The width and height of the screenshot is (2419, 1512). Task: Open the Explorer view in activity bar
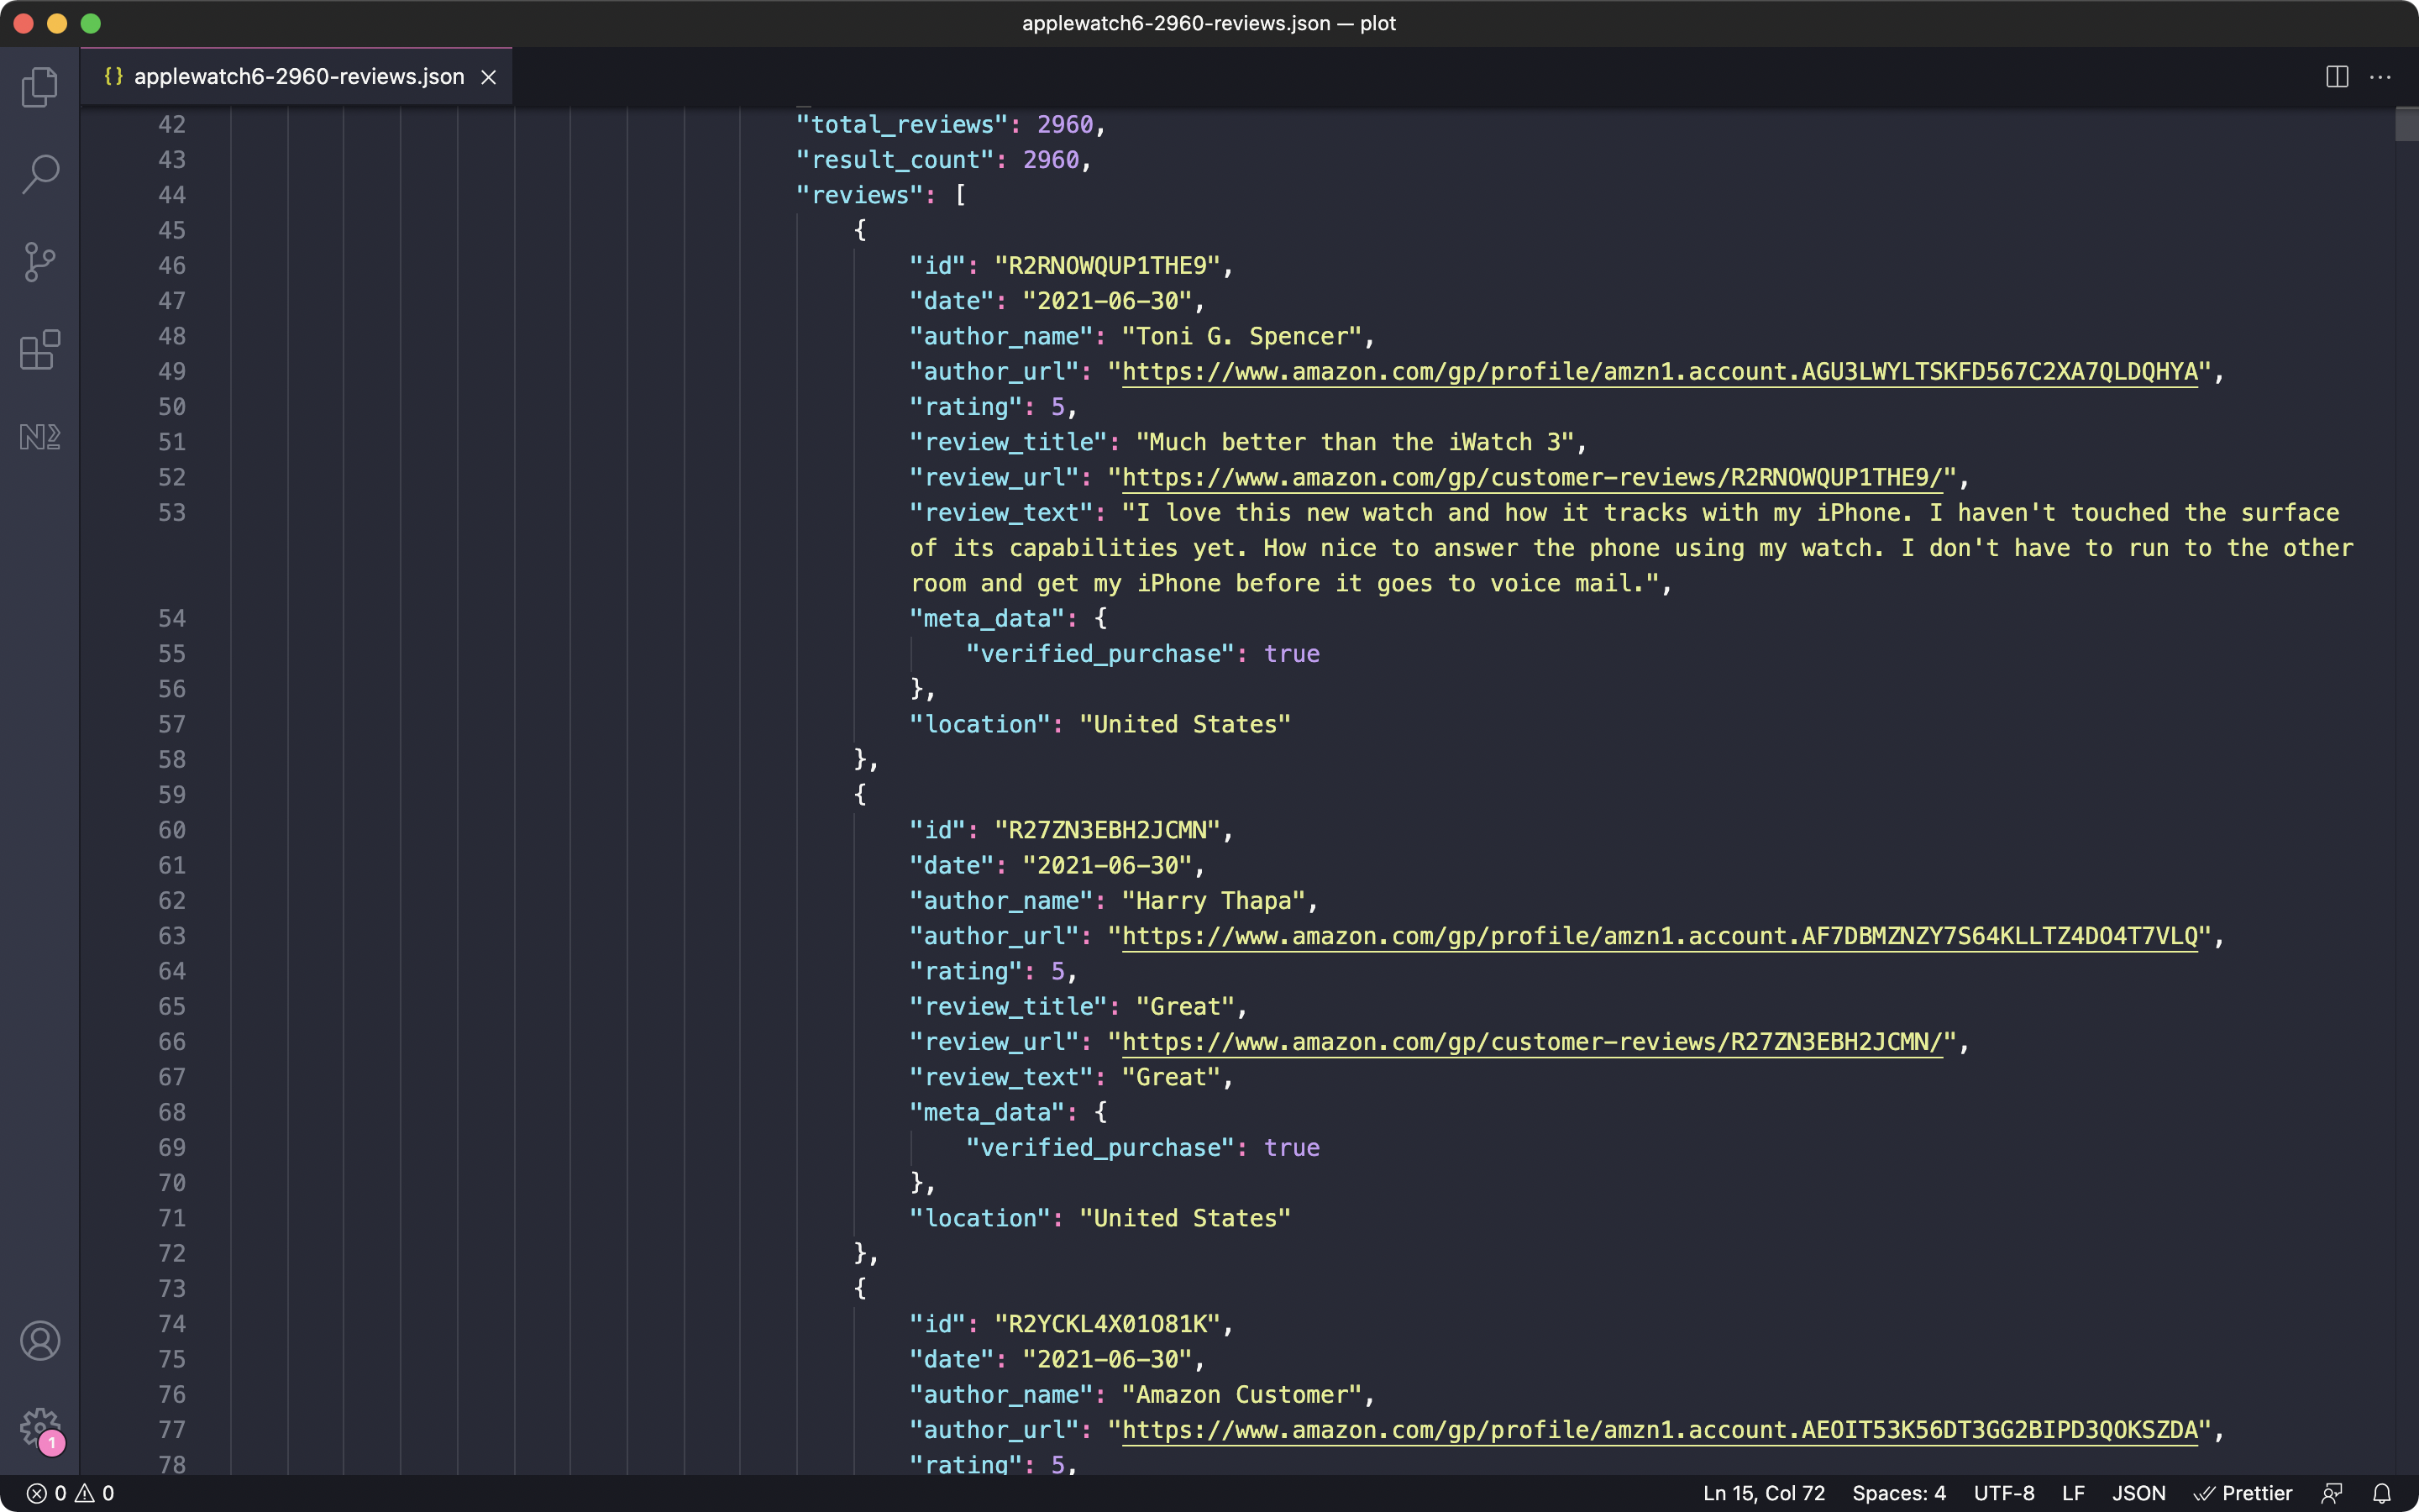[x=40, y=87]
